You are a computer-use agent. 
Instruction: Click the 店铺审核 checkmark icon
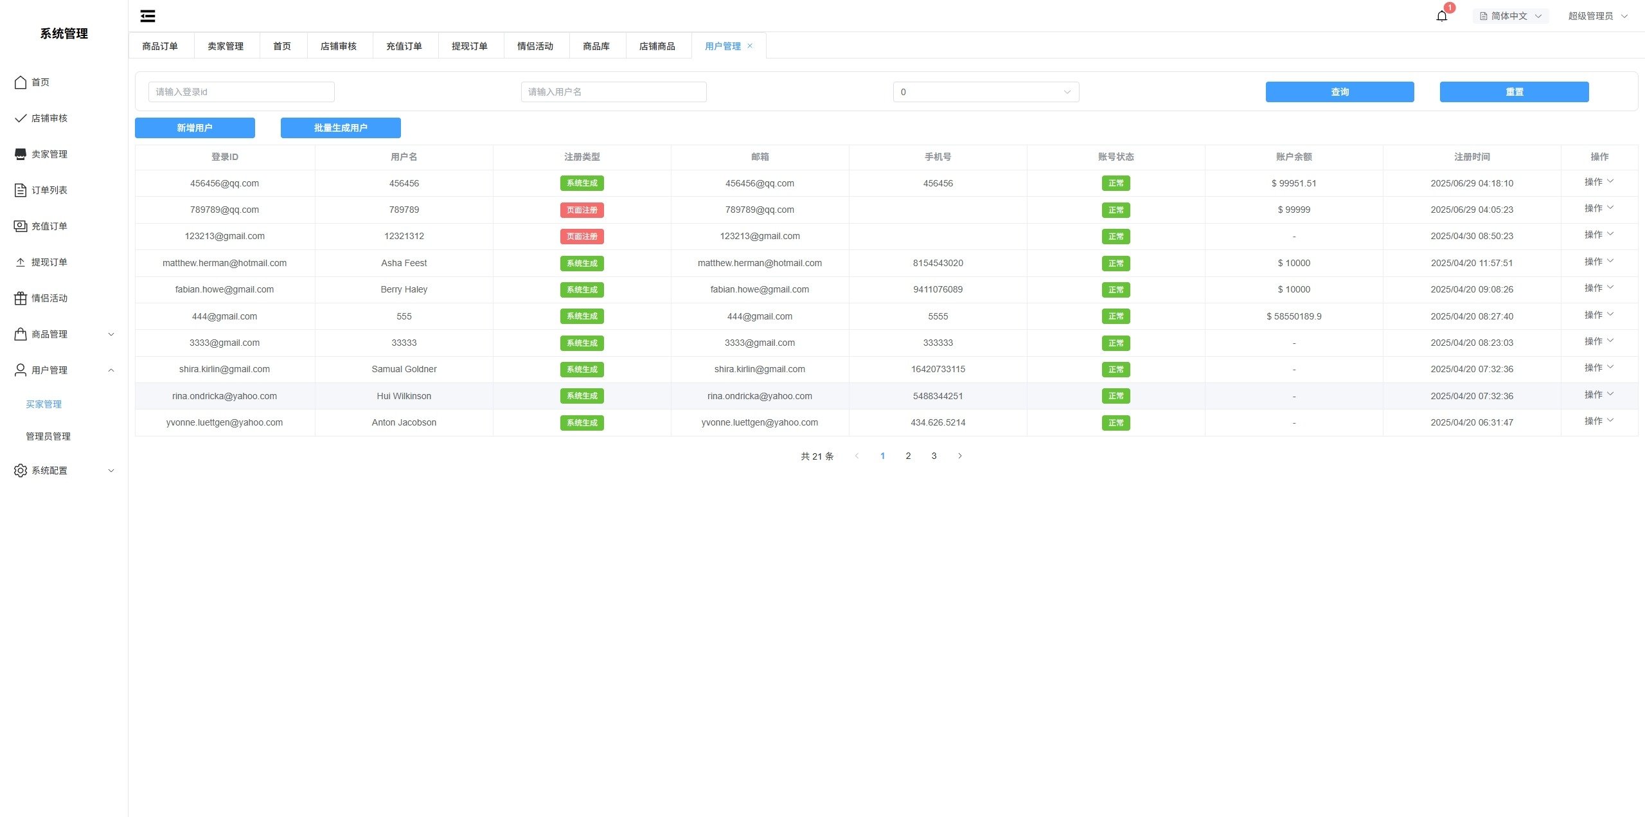[21, 118]
